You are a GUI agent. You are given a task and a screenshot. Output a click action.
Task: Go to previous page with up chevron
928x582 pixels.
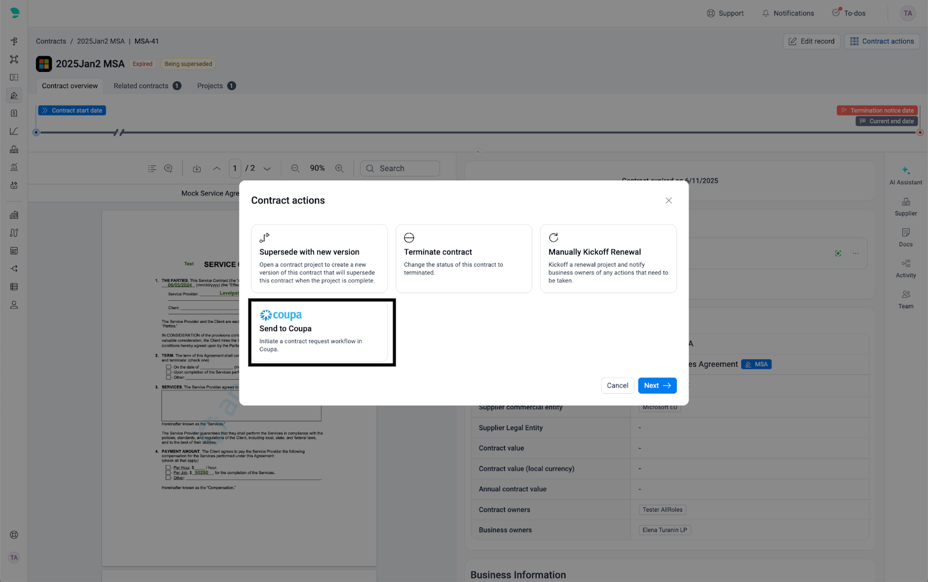coord(217,169)
